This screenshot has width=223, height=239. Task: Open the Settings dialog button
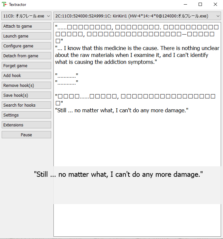pyautogui.click(x=26, y=115)
